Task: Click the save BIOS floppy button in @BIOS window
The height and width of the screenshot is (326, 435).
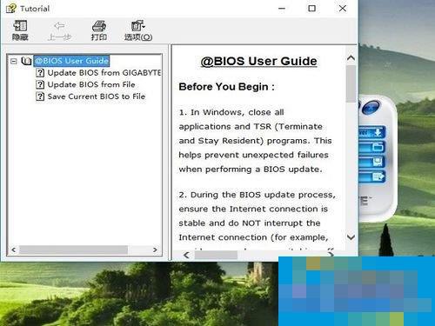Action: (x=372, y=162)
